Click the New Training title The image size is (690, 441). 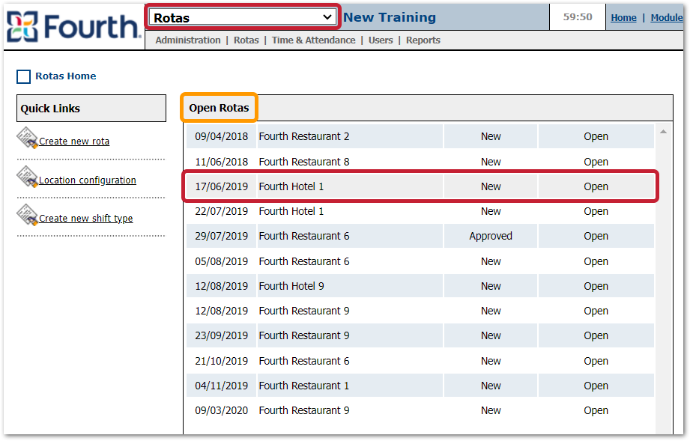point(390,17)
